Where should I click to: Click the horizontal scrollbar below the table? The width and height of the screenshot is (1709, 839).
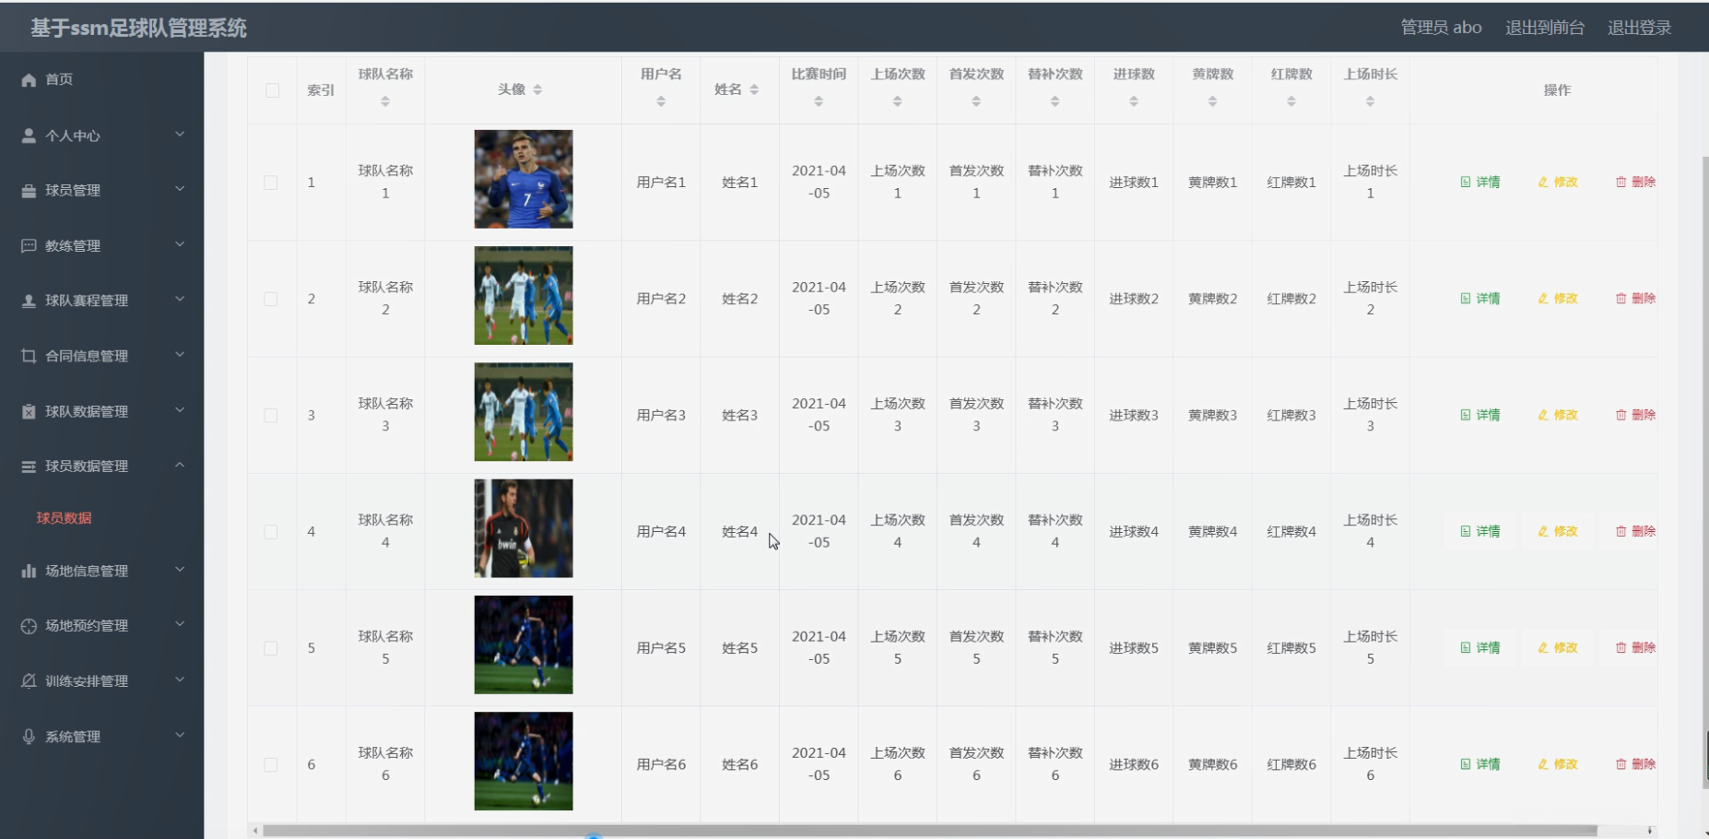tap(929, 831)
